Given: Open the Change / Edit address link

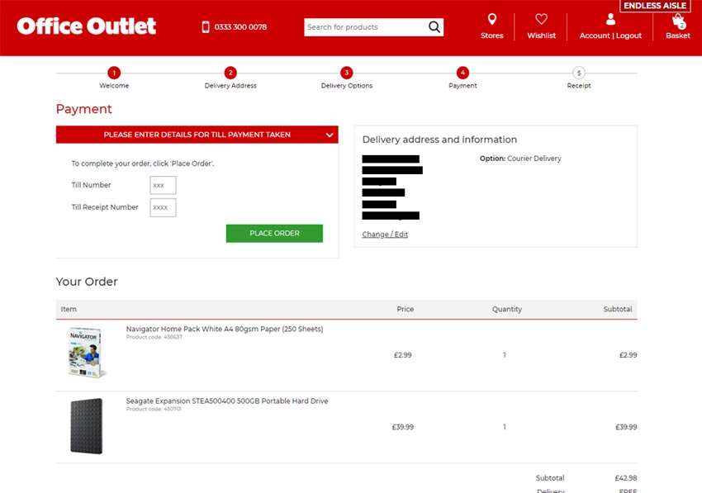Looking at the screenshot, I should tap(385, 235).
